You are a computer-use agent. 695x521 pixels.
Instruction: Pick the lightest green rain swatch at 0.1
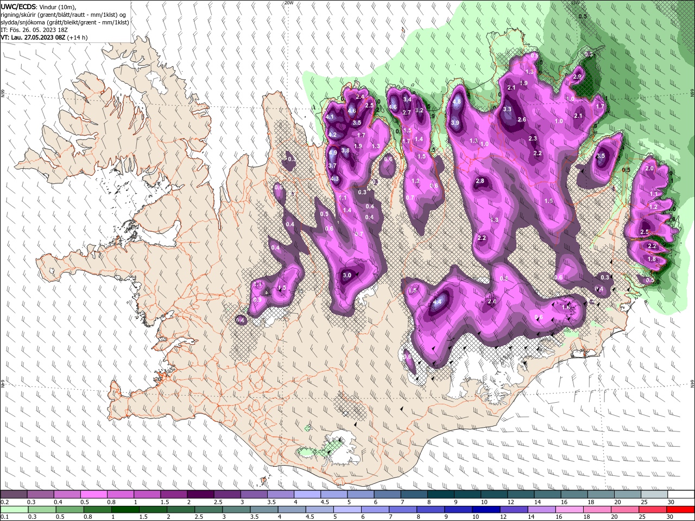point(15,510)
